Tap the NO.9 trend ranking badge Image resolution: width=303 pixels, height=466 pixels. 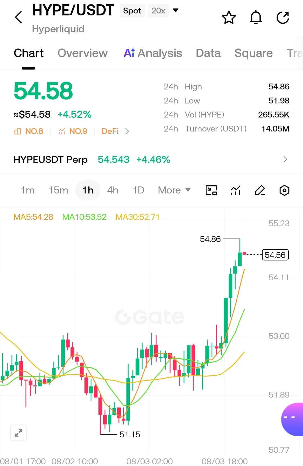point(73,131)
